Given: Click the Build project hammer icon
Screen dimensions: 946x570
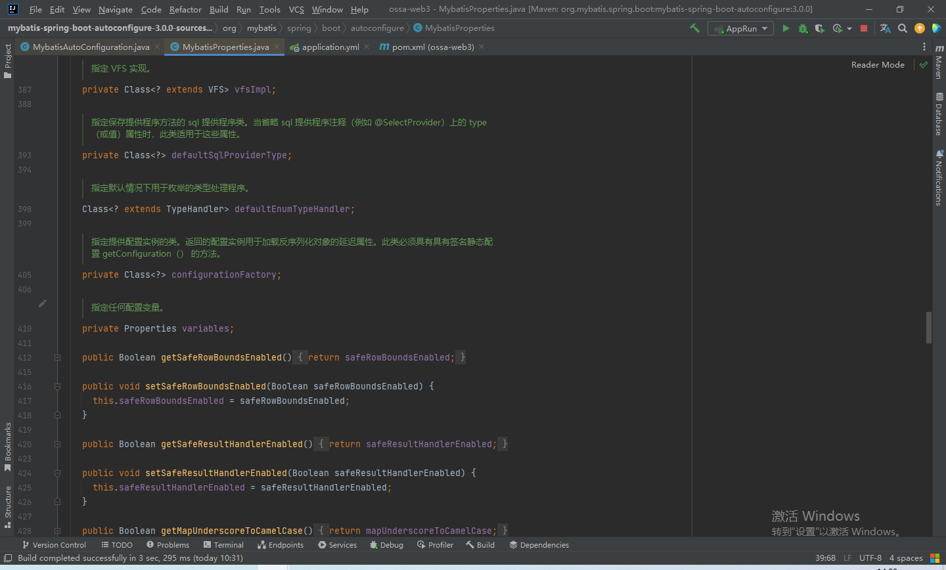Looking at the screenshot, I should 694,28.
